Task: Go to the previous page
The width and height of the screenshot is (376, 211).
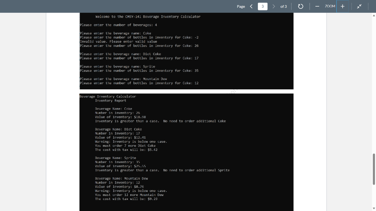Action: [x=251, y=6]
